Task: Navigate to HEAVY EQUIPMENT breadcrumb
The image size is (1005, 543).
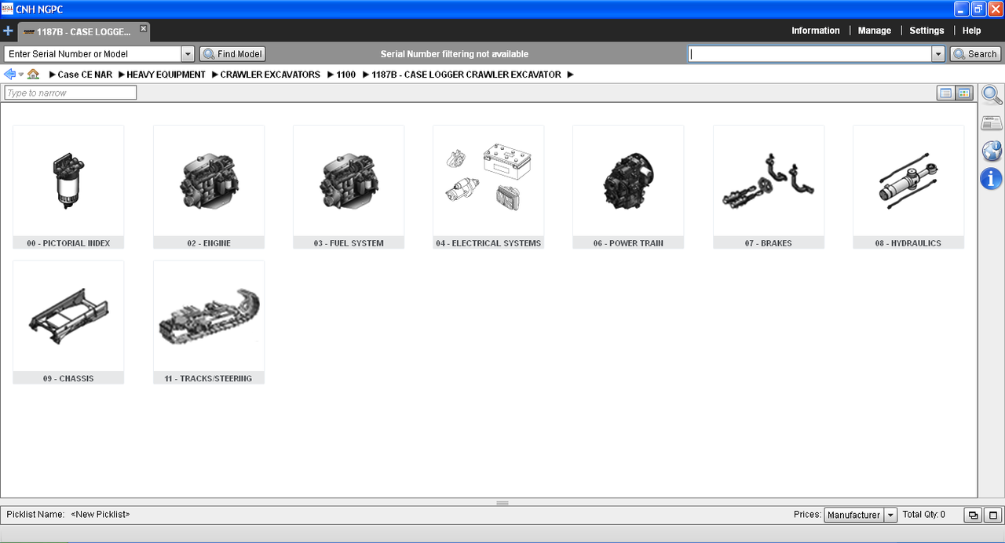Action: coord(166,75)
